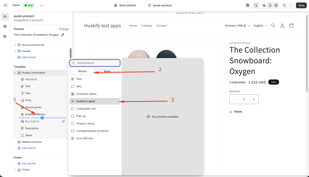This screenshot has height=177, width=309.
Task: Click the Change preview link
Action: point(64,29)
